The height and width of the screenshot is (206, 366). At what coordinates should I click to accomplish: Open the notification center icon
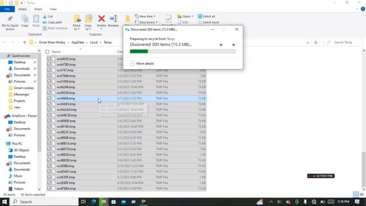[x=357, y=201]
